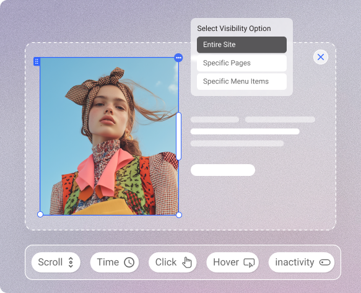Select the Scroll trigger button

(56, 263)
